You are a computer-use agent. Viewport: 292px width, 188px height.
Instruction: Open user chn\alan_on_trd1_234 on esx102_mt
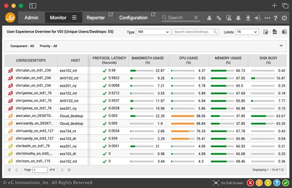pos(33,70)
